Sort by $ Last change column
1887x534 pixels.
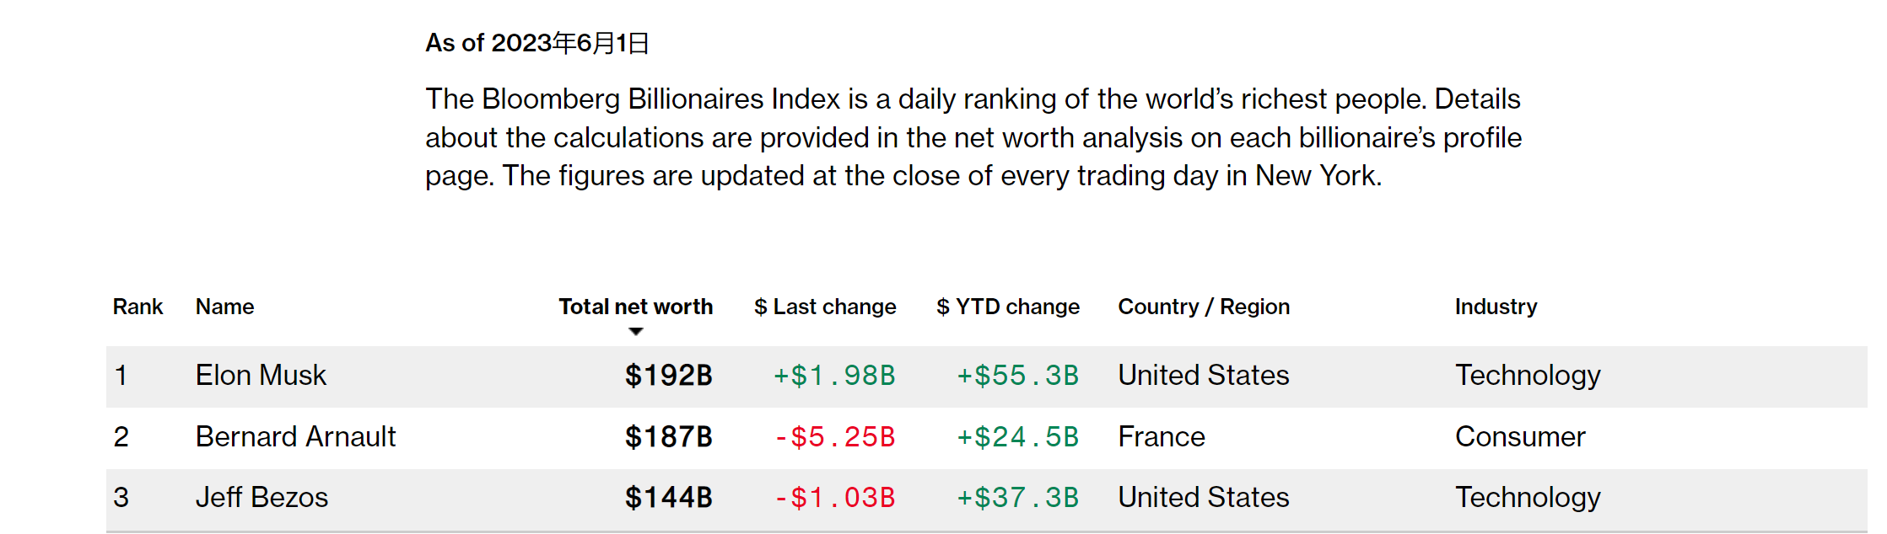[x=824, y=307]
